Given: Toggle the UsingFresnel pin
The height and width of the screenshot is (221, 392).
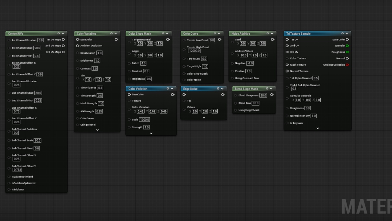Looking at the screenshot, I should [x=78, y=125].
